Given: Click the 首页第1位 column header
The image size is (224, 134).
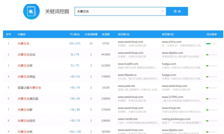Looking at the screenshot, I should pyautogui.click(x=124, y=34).
